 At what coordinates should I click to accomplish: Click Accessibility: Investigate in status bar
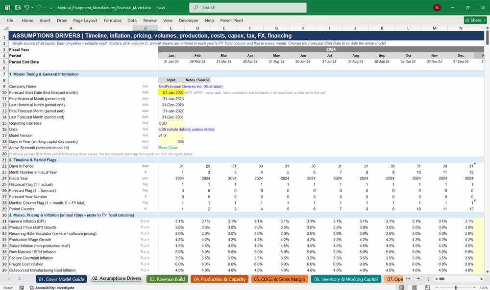tap(52, 288)
